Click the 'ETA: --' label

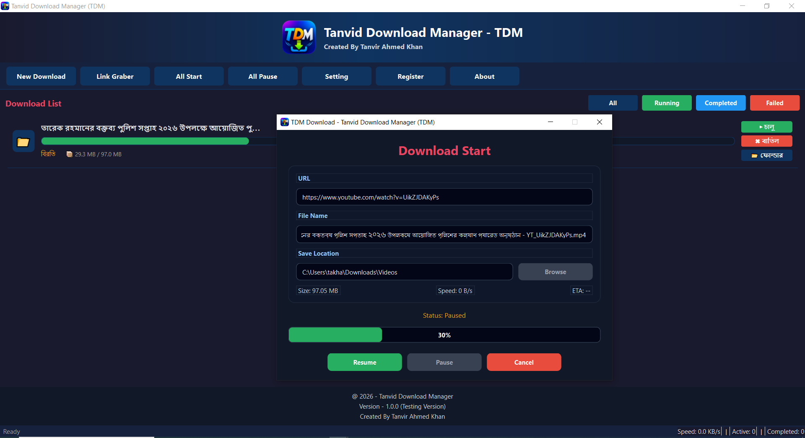tap(582, 291)
